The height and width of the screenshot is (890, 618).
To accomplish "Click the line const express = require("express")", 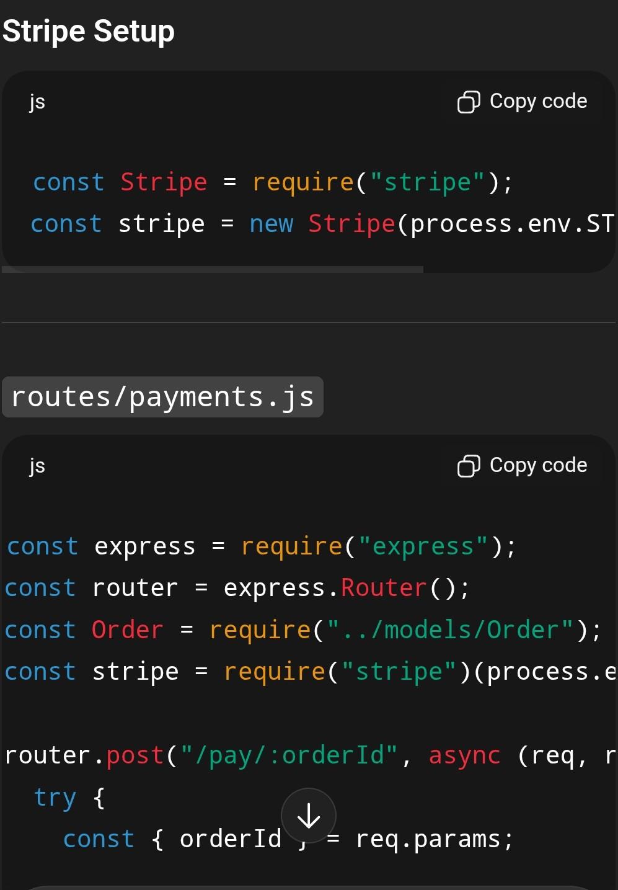I will [261, 546].
